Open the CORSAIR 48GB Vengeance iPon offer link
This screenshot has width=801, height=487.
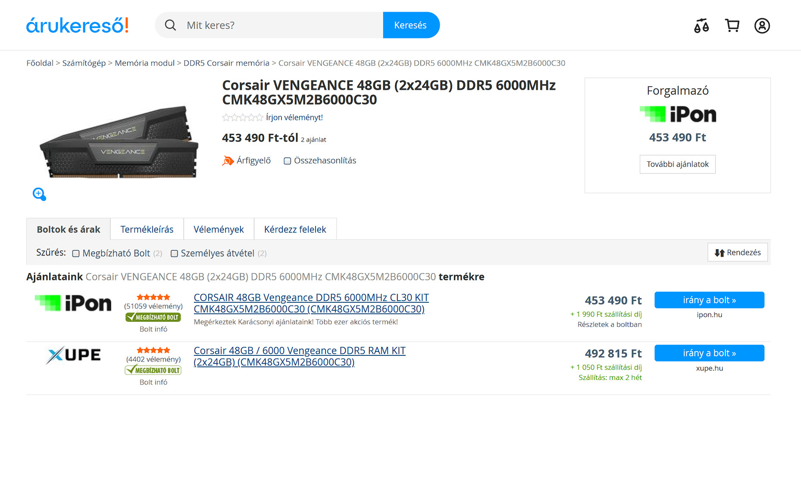point(311,303)
